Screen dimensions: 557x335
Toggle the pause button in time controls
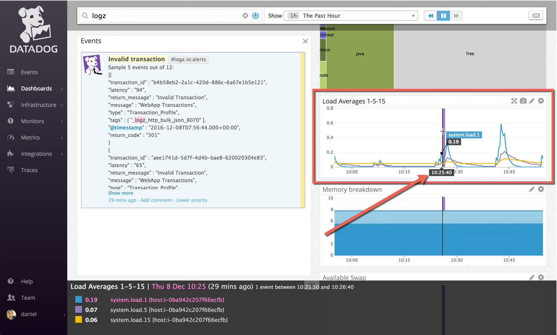pos(443,15)
